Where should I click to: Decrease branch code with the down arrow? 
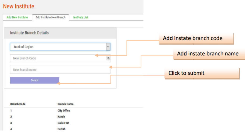coord(108,59)
